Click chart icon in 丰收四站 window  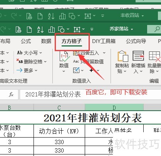pyautogui.click(x=62, y=16)
